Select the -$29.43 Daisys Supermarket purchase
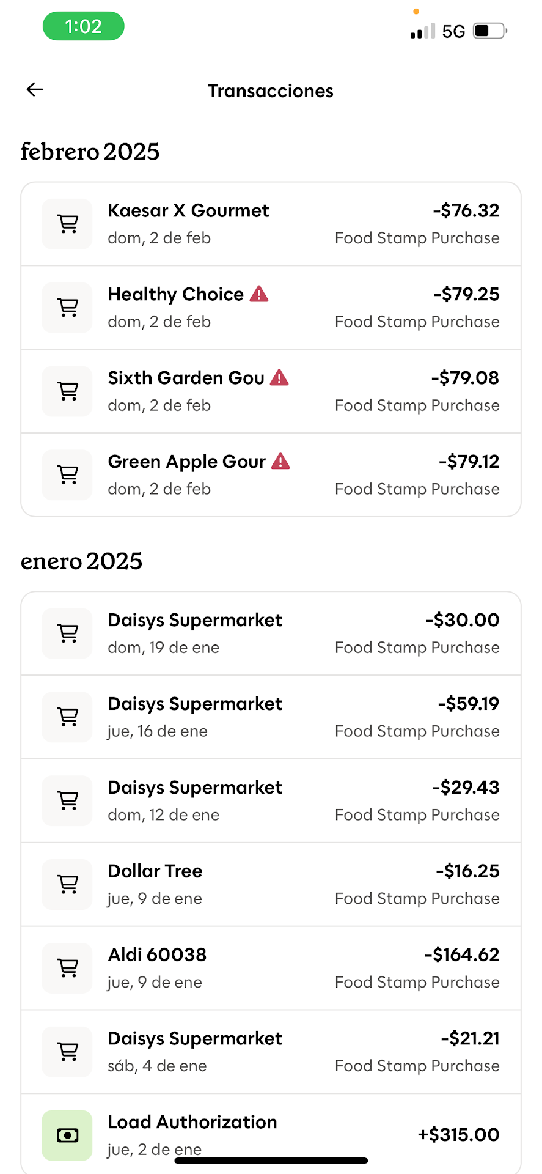This screenshot has width=542, height=1174. (x=271, y=801)
